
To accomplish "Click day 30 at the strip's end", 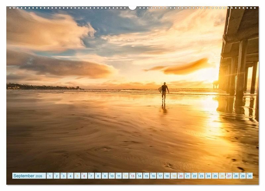I will (249, 176).
